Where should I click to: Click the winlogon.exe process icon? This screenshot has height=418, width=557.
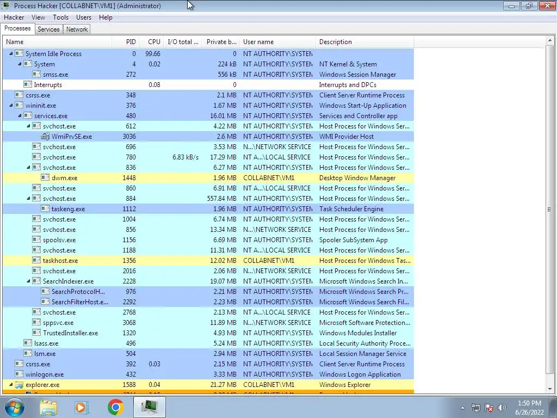[x=19, y=374]
